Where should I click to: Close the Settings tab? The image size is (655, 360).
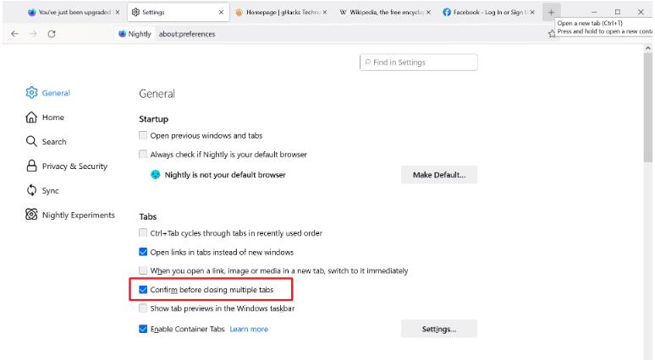[x=221, y=14]
